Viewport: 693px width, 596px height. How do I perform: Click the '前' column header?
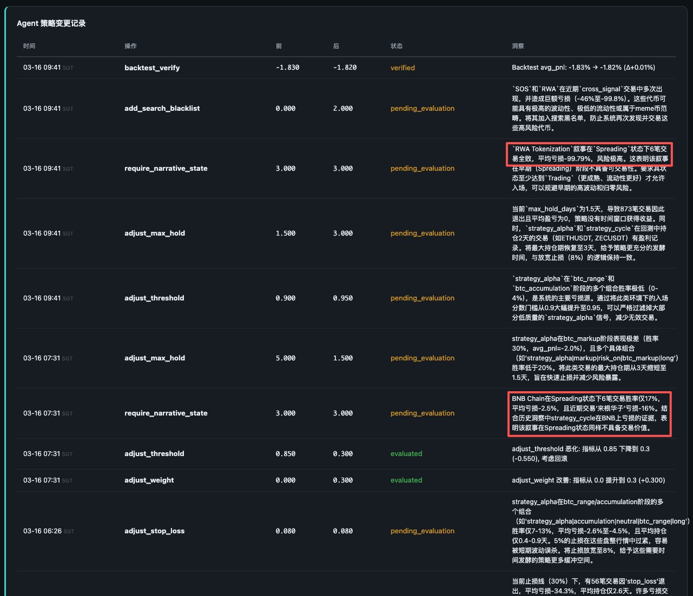tap(279, 46)
